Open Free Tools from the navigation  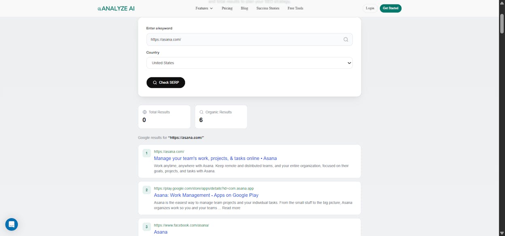click(295, 8)
